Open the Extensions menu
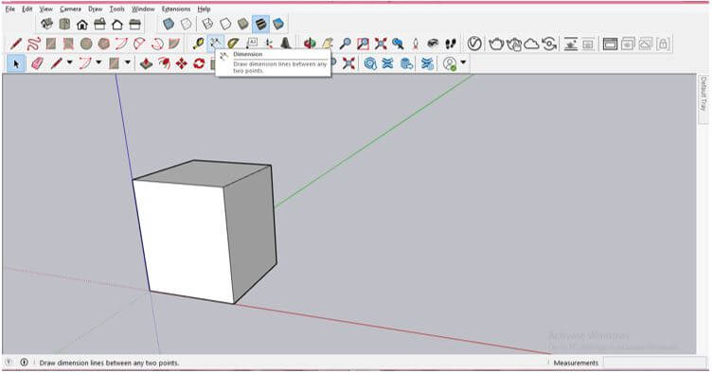Screen dimensions: 713x373 176,9
